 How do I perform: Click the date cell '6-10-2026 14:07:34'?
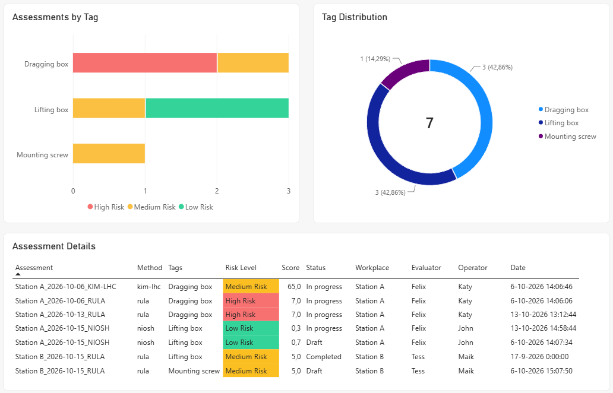click(x=542, y=342)
